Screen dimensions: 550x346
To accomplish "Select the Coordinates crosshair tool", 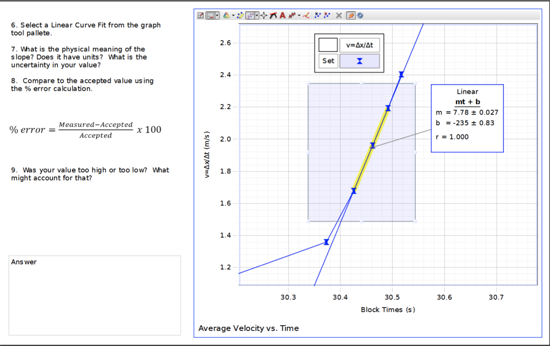I will (x=264, y=15).
